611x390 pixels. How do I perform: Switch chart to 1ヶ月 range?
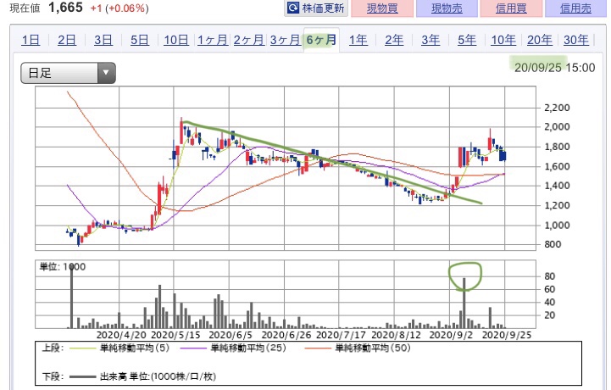tap(213, 40)
